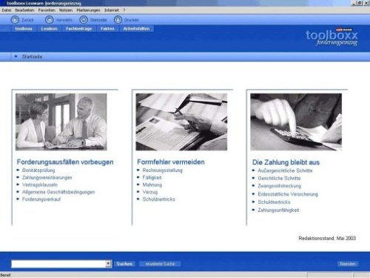Open the Internet menu
The height and width of the screenshot is (278, 370).
point(112,10)
